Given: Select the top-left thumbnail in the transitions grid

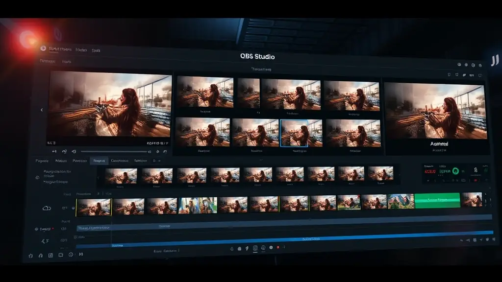Looking at the screenshot, I should (205, 92).
